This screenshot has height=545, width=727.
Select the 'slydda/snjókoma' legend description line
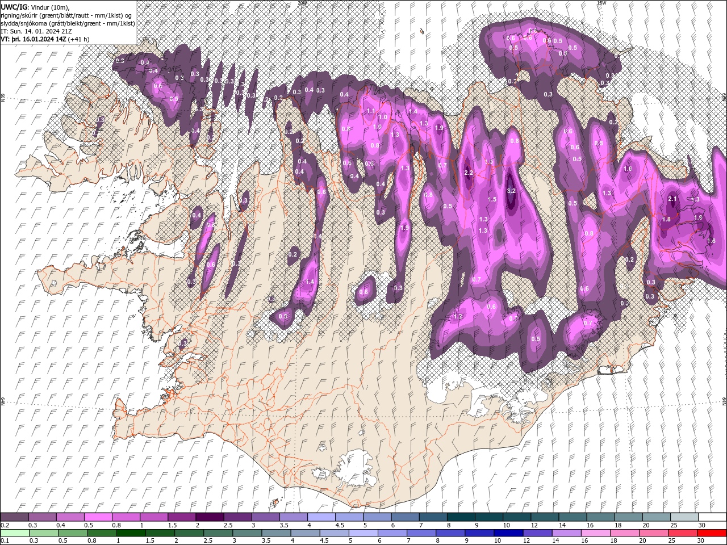tap(68, 23)
